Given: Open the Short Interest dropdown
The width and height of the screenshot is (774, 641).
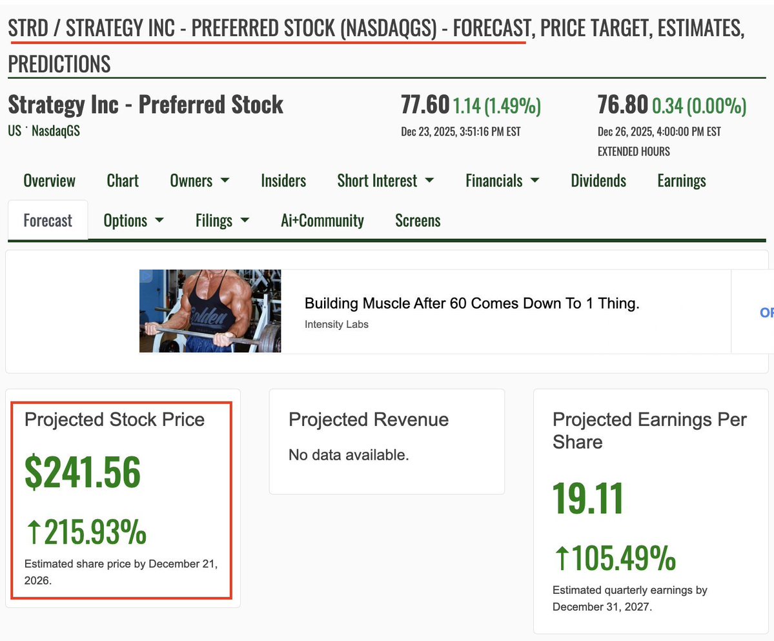Looking at the screenshot, I should click(x=385, y=181).
